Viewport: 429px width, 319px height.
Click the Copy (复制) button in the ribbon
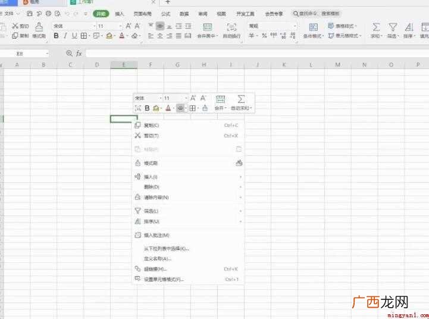click(x=20, y=36)
